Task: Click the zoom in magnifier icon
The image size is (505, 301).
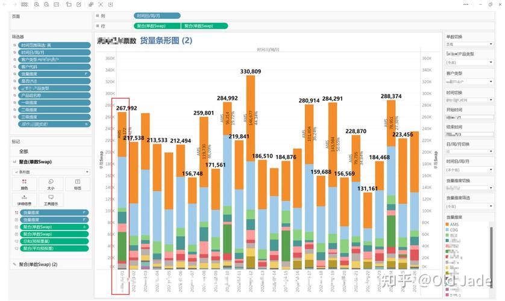Action: pos(36,4)
